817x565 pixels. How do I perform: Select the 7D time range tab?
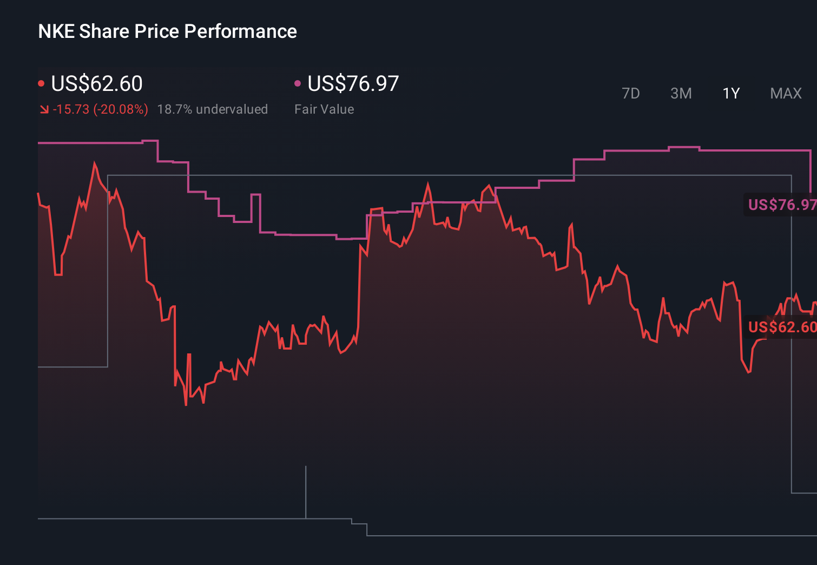pos(631,93)
